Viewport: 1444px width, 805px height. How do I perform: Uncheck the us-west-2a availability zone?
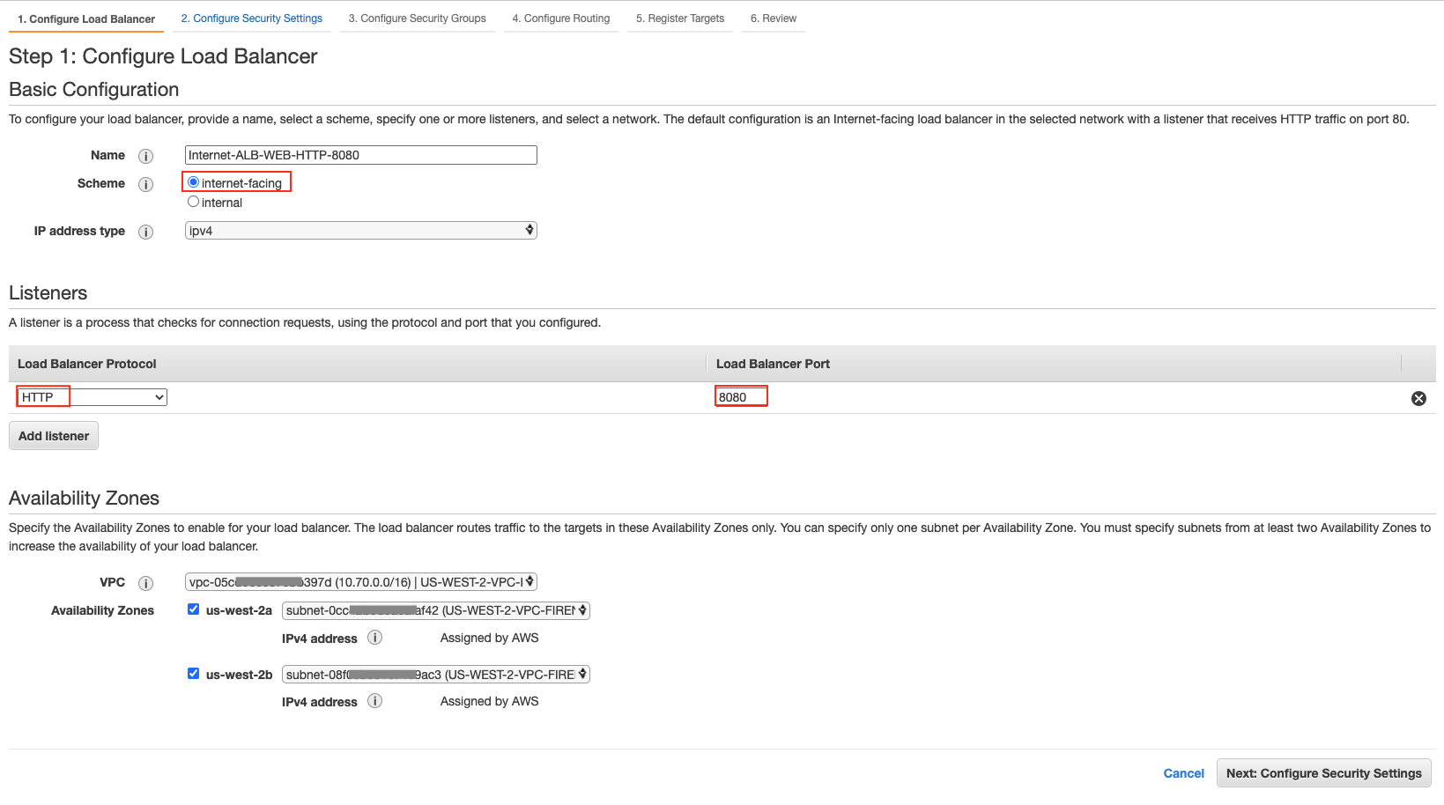[x=193, y=609]
